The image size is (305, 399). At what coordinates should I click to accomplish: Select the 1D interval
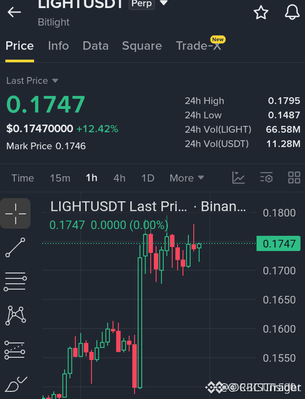pos(148,178)
